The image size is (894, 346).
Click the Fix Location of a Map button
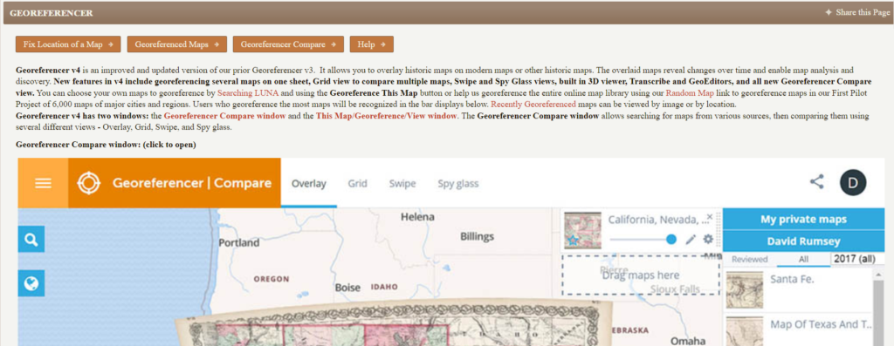[x=68, y=44]
